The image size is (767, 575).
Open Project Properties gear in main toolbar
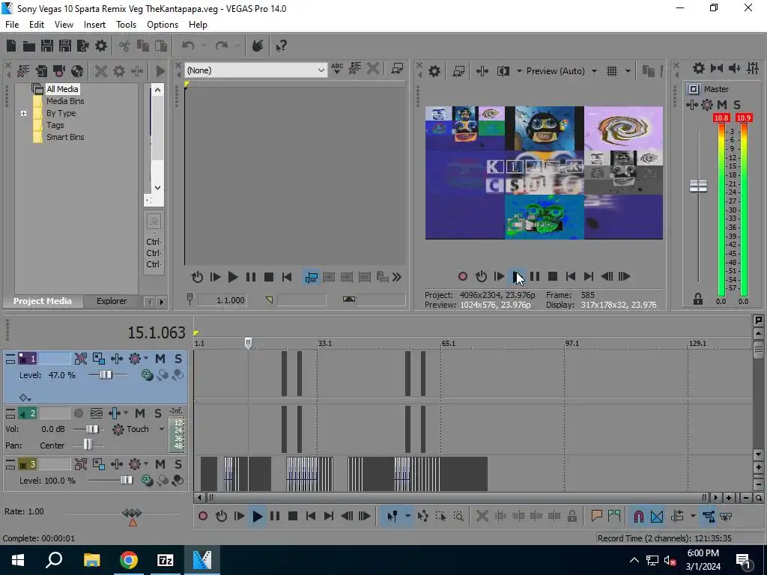tap(101, 46)
